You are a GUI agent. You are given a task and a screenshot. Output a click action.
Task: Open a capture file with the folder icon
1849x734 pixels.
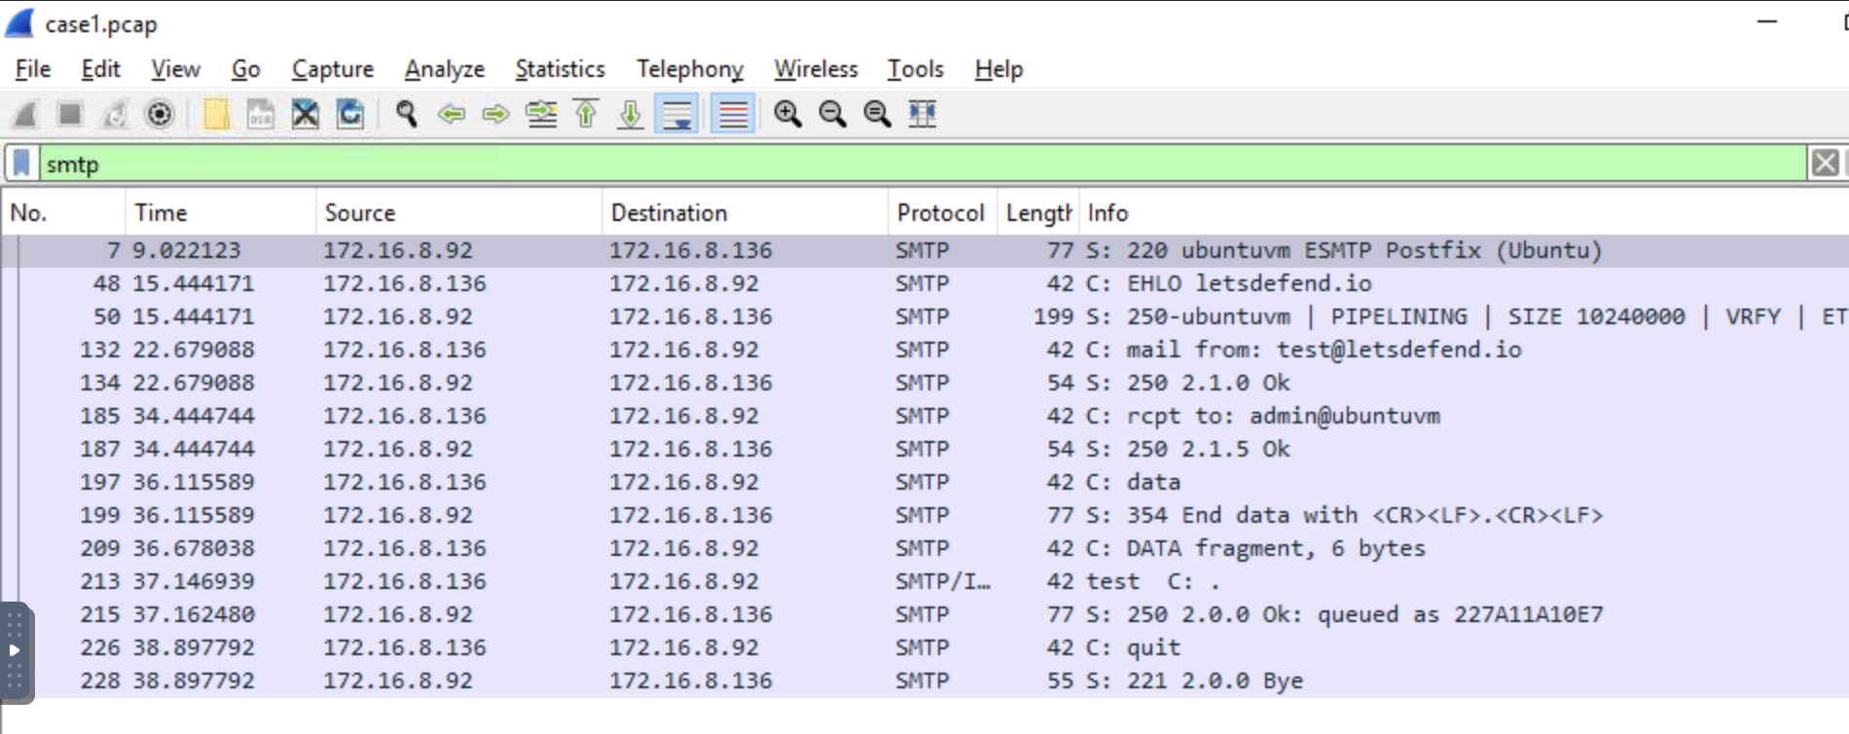(x=216, y=114)
